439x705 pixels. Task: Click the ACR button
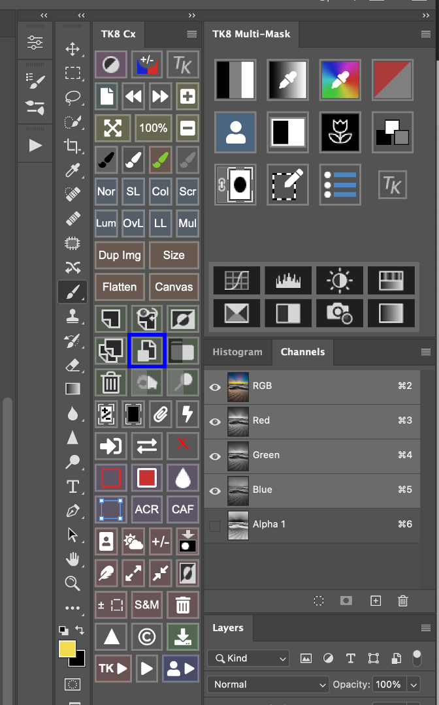click(147, 509)
